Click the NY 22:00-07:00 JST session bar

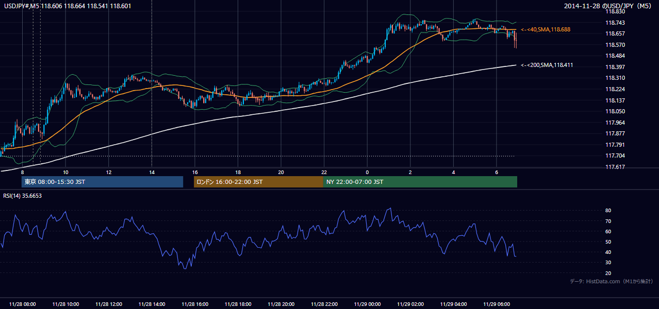pos(420,182)
